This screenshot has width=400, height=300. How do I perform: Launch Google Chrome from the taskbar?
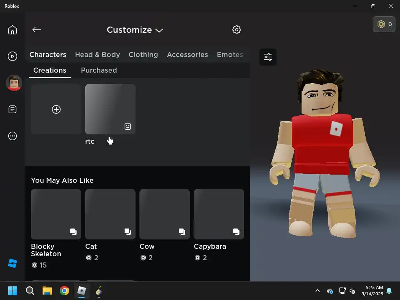pos(64,291)
